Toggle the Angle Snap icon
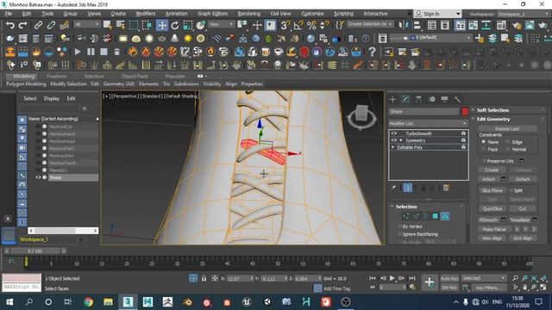 (298, 25)
